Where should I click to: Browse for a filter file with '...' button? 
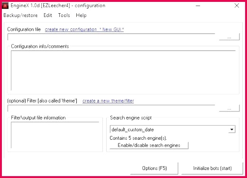coord(229,108)
